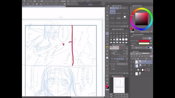Select the four-arrow Move tool
The height and width of the screenshot is (98, 175).
107,12
